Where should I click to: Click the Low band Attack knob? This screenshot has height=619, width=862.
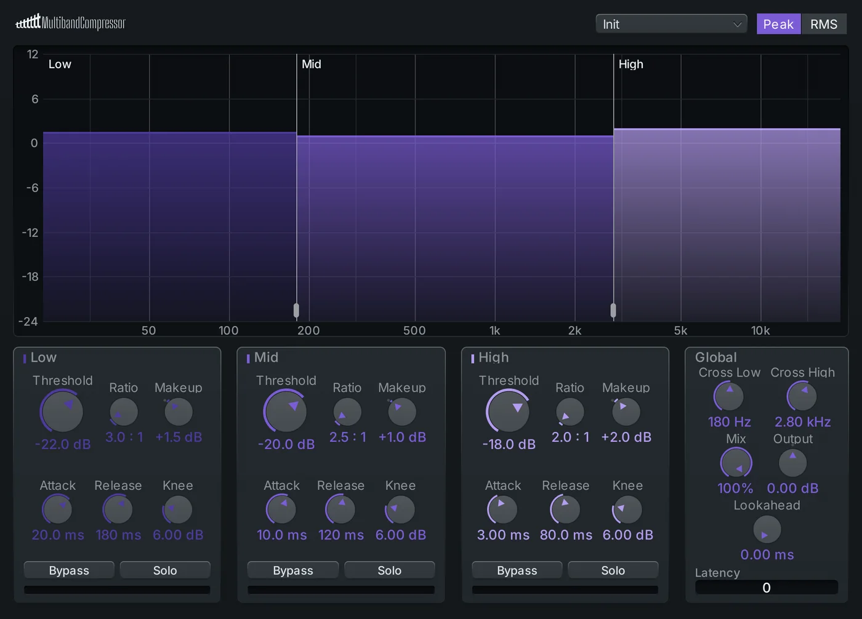(57, 509)
